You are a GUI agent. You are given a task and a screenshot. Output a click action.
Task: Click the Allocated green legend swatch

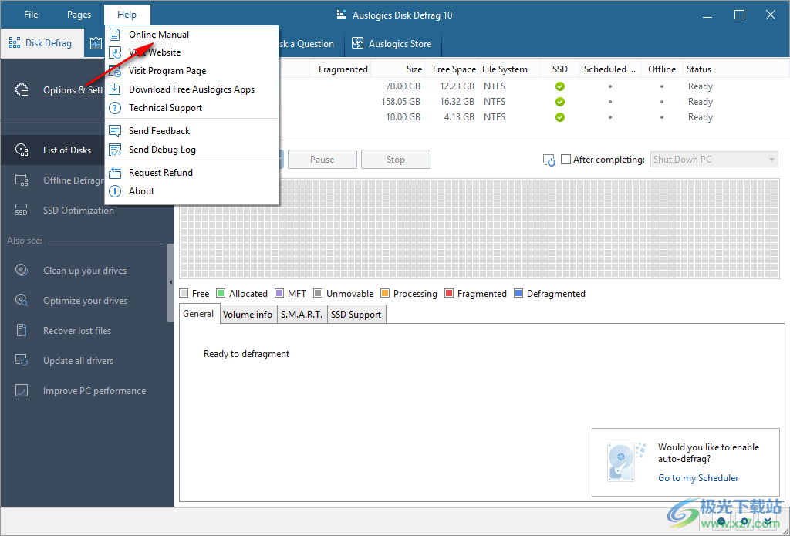[x=221, y=293]
